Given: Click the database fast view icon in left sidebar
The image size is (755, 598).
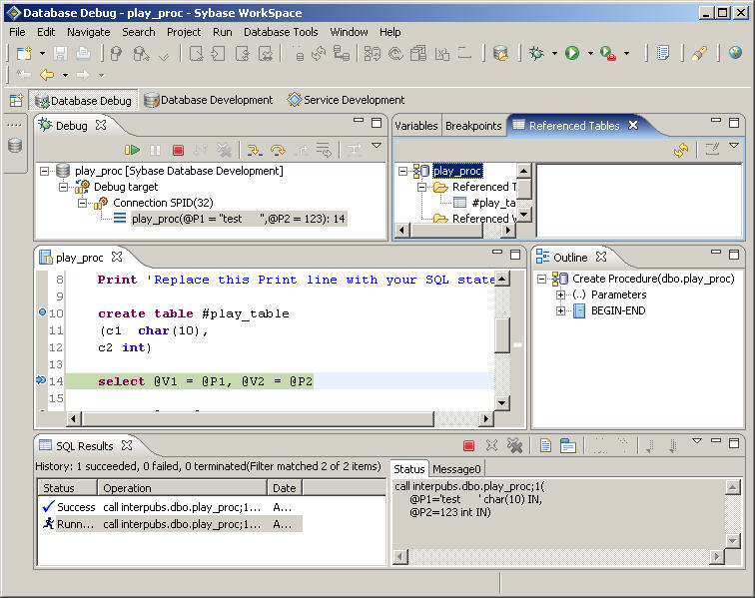Looking at the screenshot, I should point(15,145).
